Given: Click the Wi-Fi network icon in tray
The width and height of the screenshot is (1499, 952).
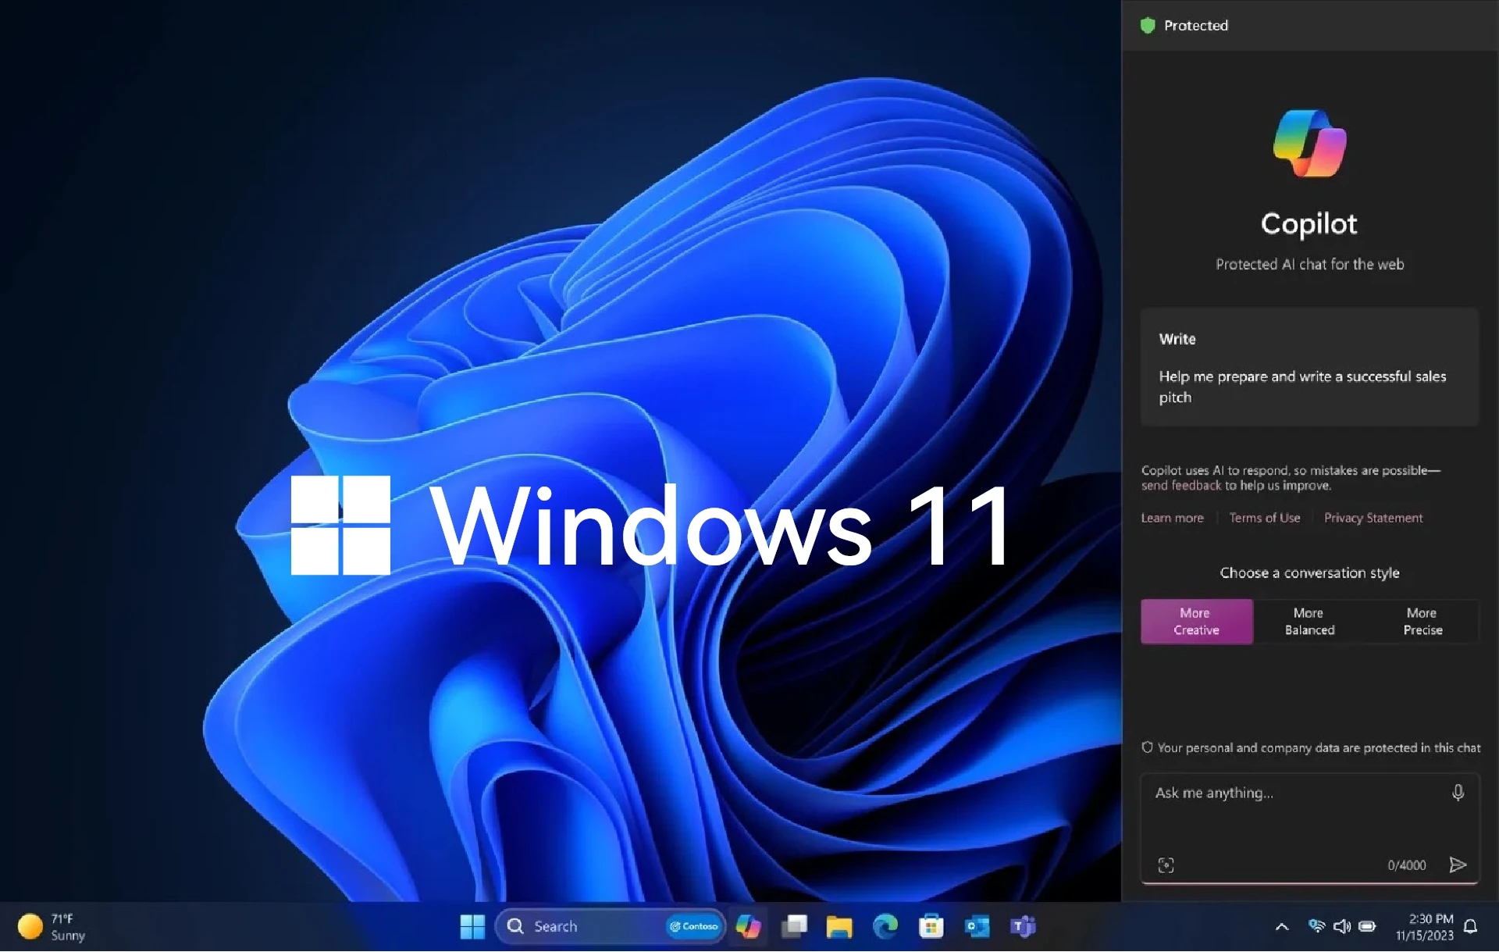Looking at the screenshot, I should click(1316, 926).
